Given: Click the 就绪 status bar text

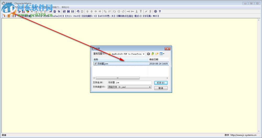Looking at the screenshot, I should click(x=4, y=135).
